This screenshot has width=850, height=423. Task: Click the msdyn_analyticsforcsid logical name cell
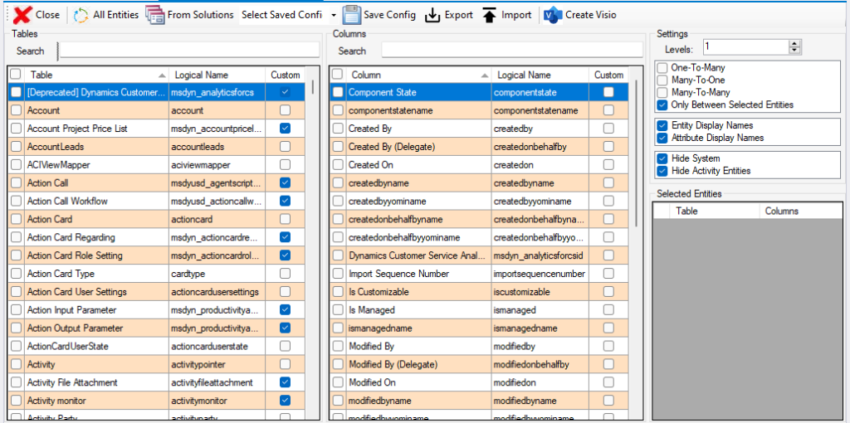pos(540,255)
